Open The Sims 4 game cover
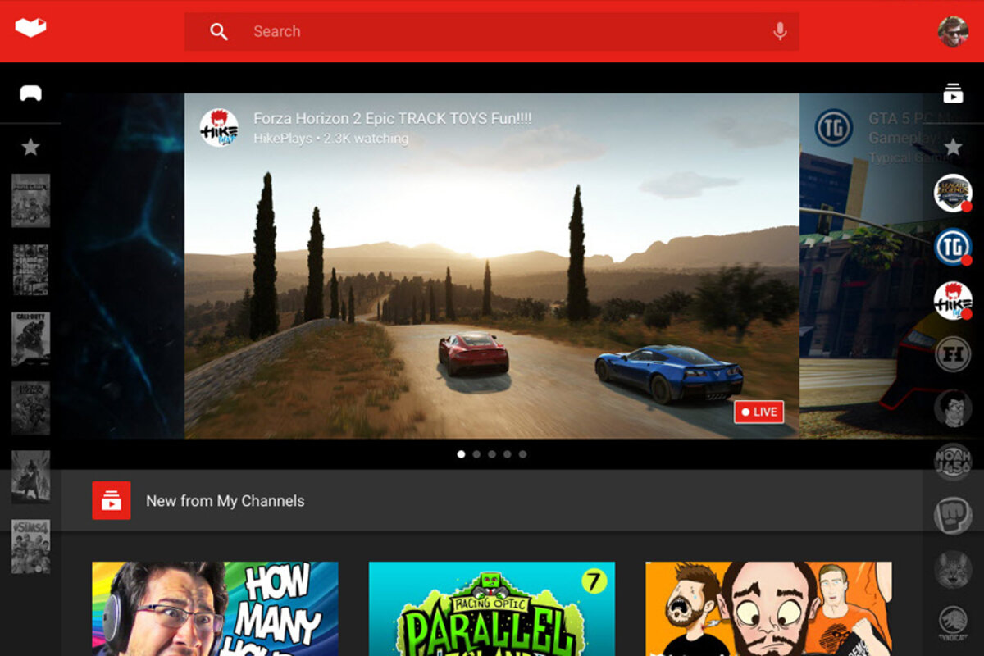Image resolution: width=984 pixels, height=656 pixels. [x=30, y=546]
